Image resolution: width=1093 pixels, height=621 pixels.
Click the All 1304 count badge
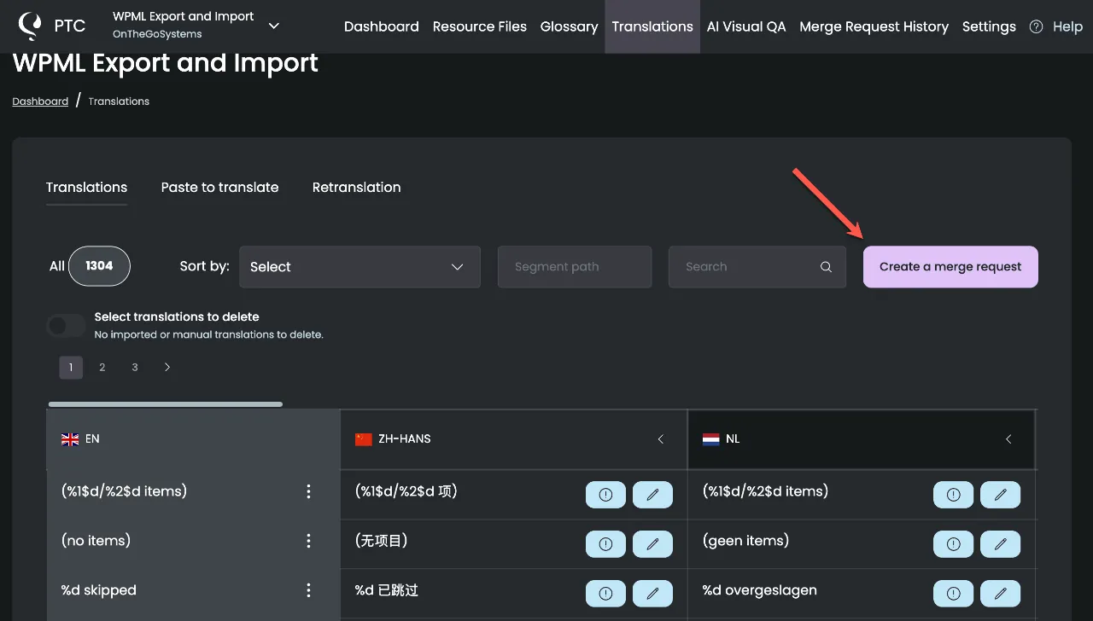(99, 266)
